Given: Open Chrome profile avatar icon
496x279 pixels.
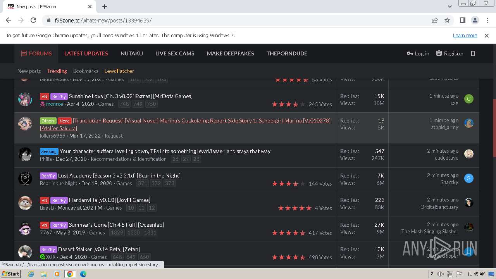Looking at the screenshot, I should coord(475,20).
